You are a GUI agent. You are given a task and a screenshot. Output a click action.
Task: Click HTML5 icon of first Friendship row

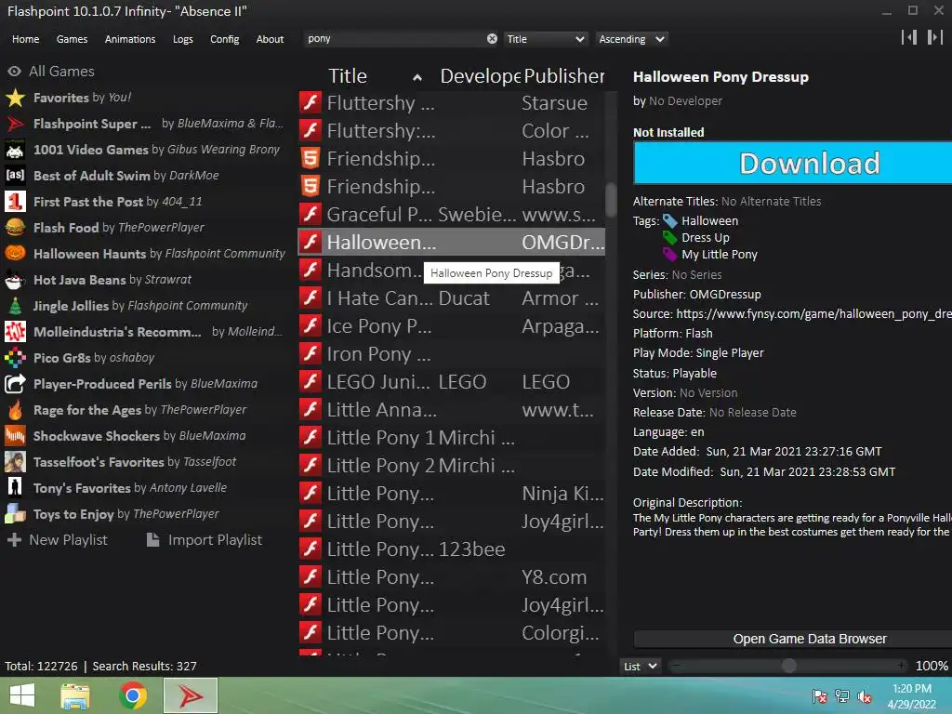tap(311, 158)
